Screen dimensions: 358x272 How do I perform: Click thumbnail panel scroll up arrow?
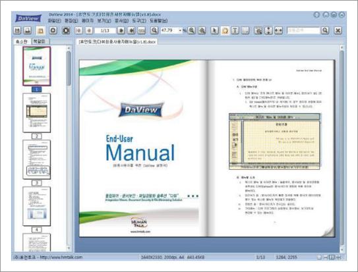click(69, 48)
